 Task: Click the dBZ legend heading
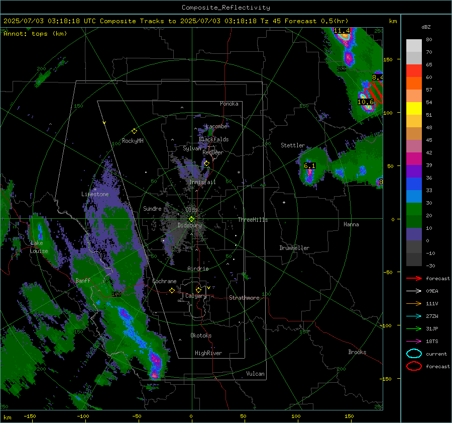click(x=426, y=27)
